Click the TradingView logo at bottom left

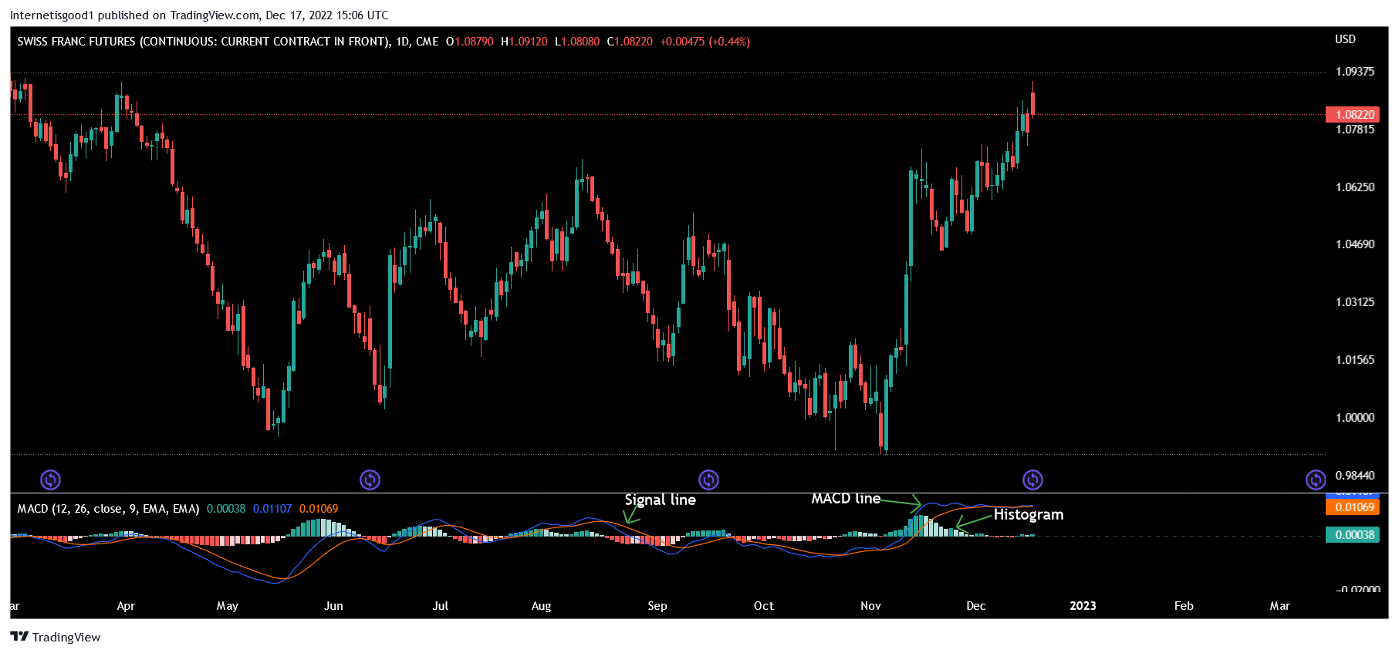coord(56,637)
